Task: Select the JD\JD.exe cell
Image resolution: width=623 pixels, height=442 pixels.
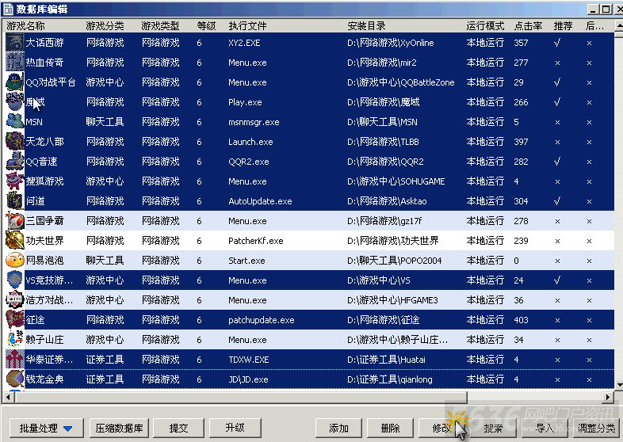Action: click(248, 379)
